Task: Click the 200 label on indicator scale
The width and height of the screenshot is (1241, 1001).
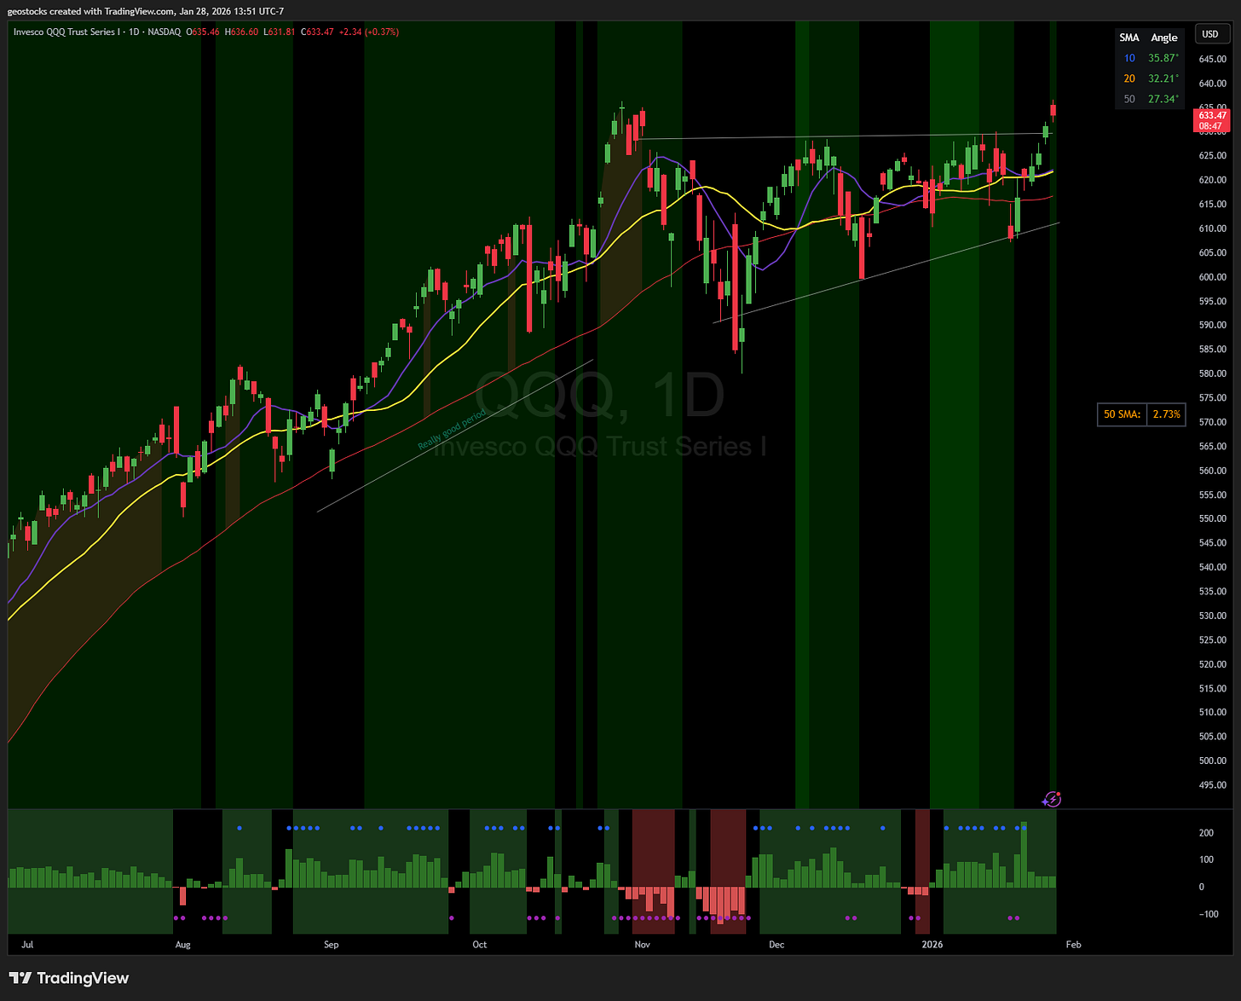Action: pyautogui.click(x=1206, y=833)
